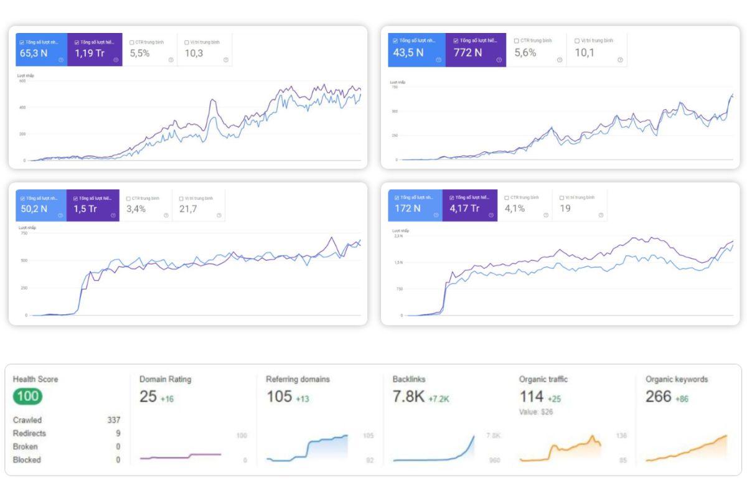Click the green Health Score 100 badge
The image size is (747, 498).
(x=28, y=397)
